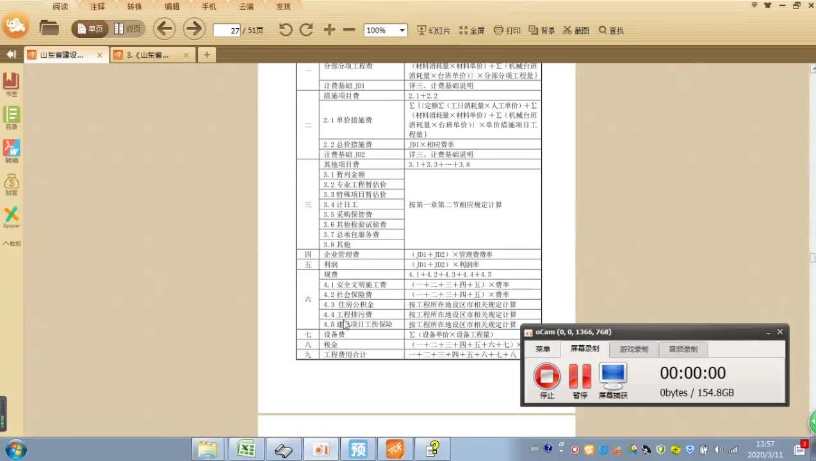This screenshot has width=816, height=461.
Task: Open the PDF reader logo menu
Action: (x=15, y=26)
